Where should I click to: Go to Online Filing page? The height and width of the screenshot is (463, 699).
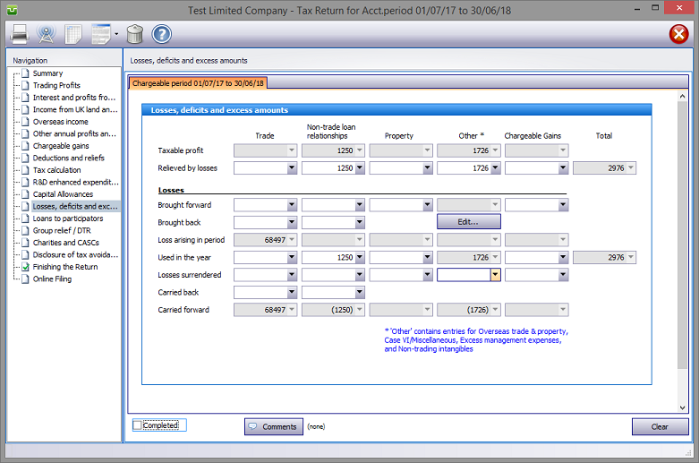tap(52, 279)
